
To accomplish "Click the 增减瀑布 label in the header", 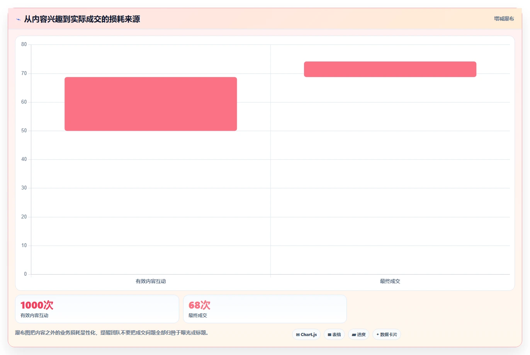I will [504, 19].
